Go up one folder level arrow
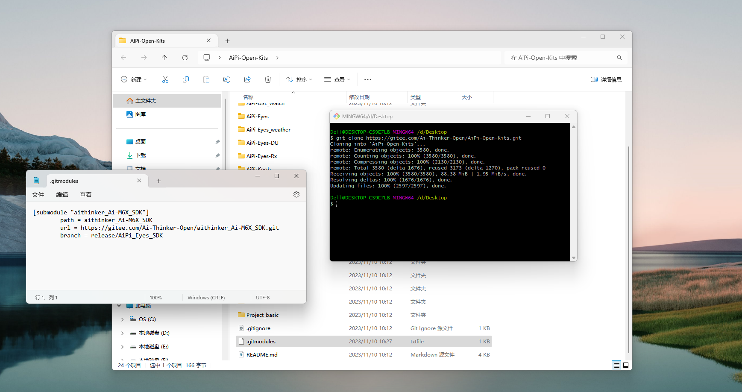 coord(164,58)
